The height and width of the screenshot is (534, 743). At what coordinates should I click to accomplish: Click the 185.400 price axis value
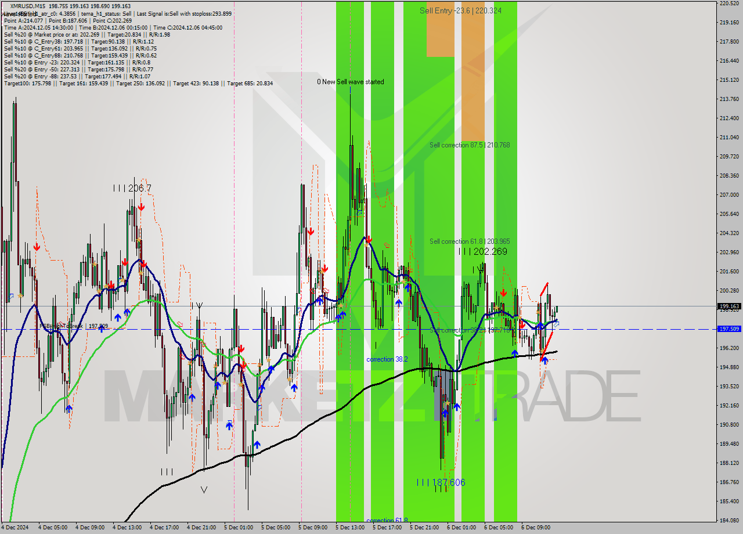(729, 501)
